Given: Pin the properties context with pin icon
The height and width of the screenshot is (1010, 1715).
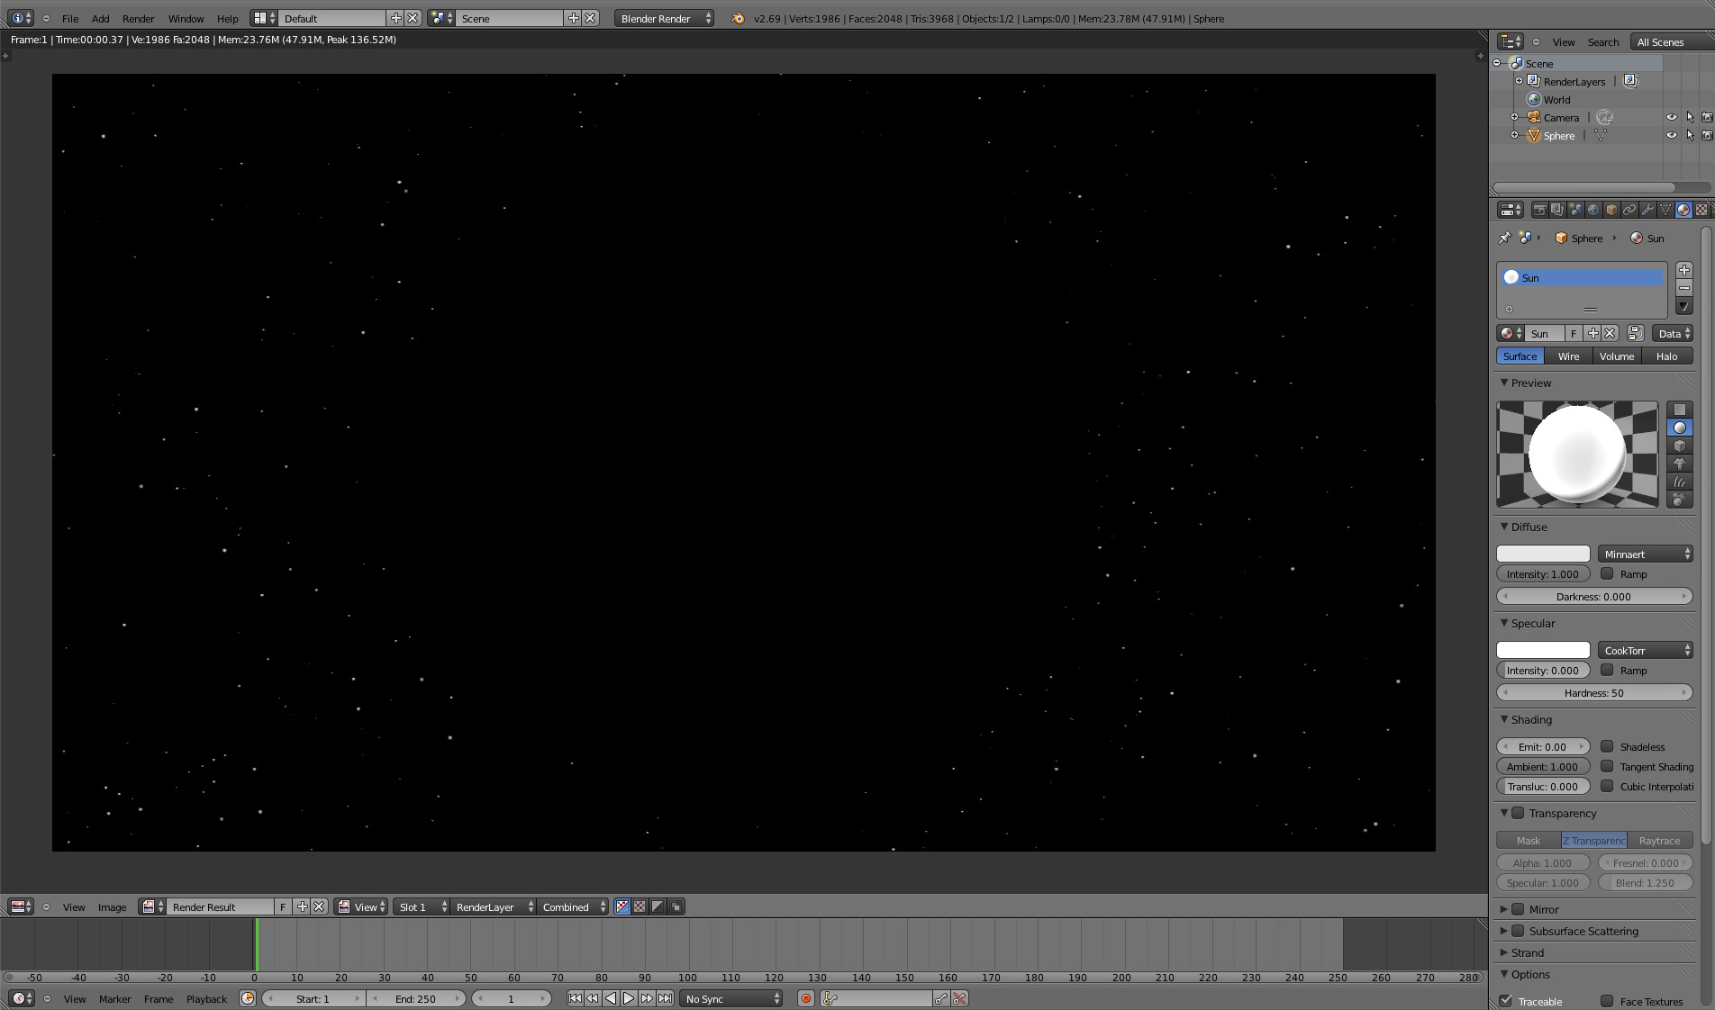Looking at the screenshot, I should 1504,238.
